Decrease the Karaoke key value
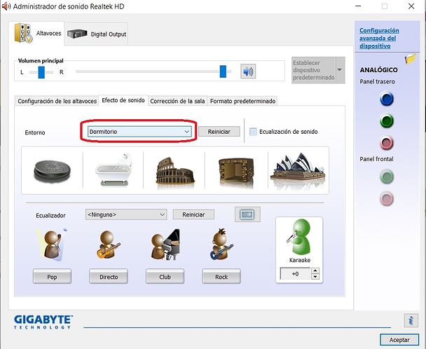 pyautogui.click(x=315, y=277)
